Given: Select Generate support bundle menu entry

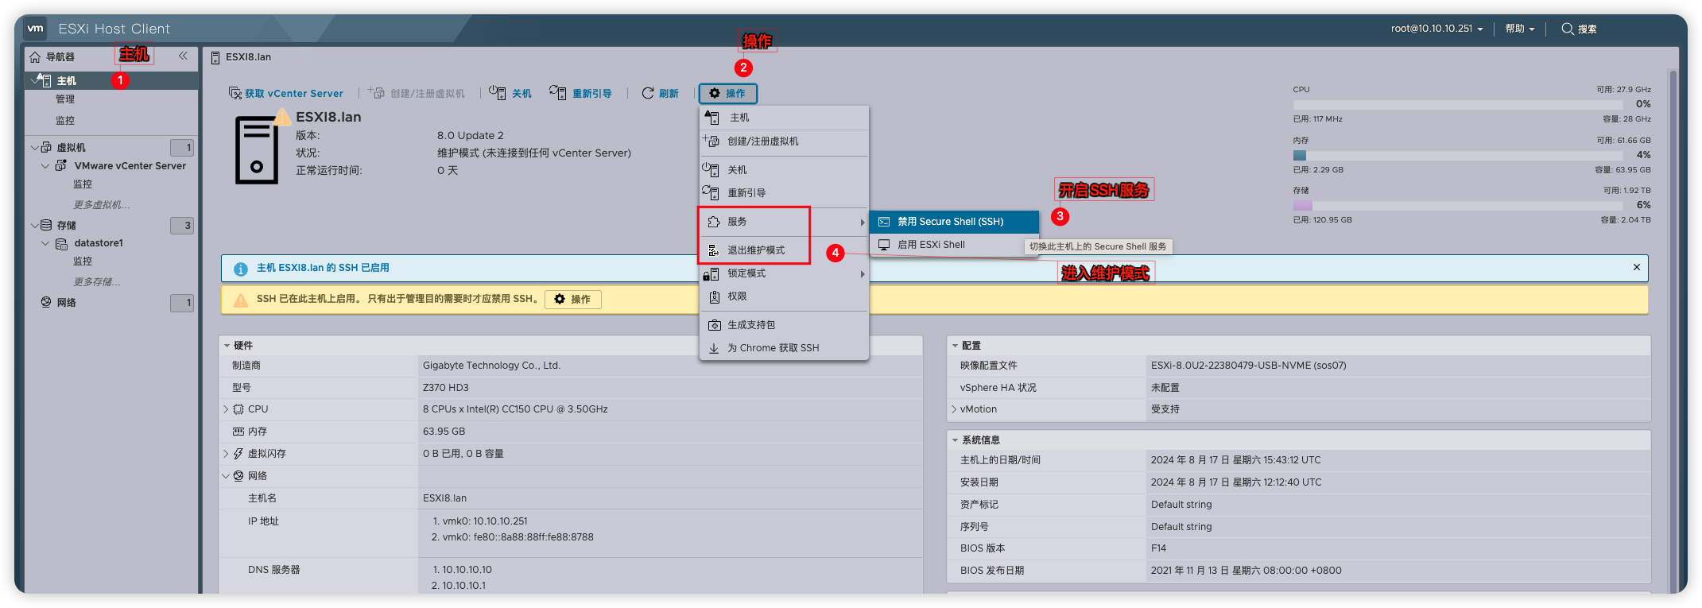Looking at the screenshot, I should (x=784, y=325).
